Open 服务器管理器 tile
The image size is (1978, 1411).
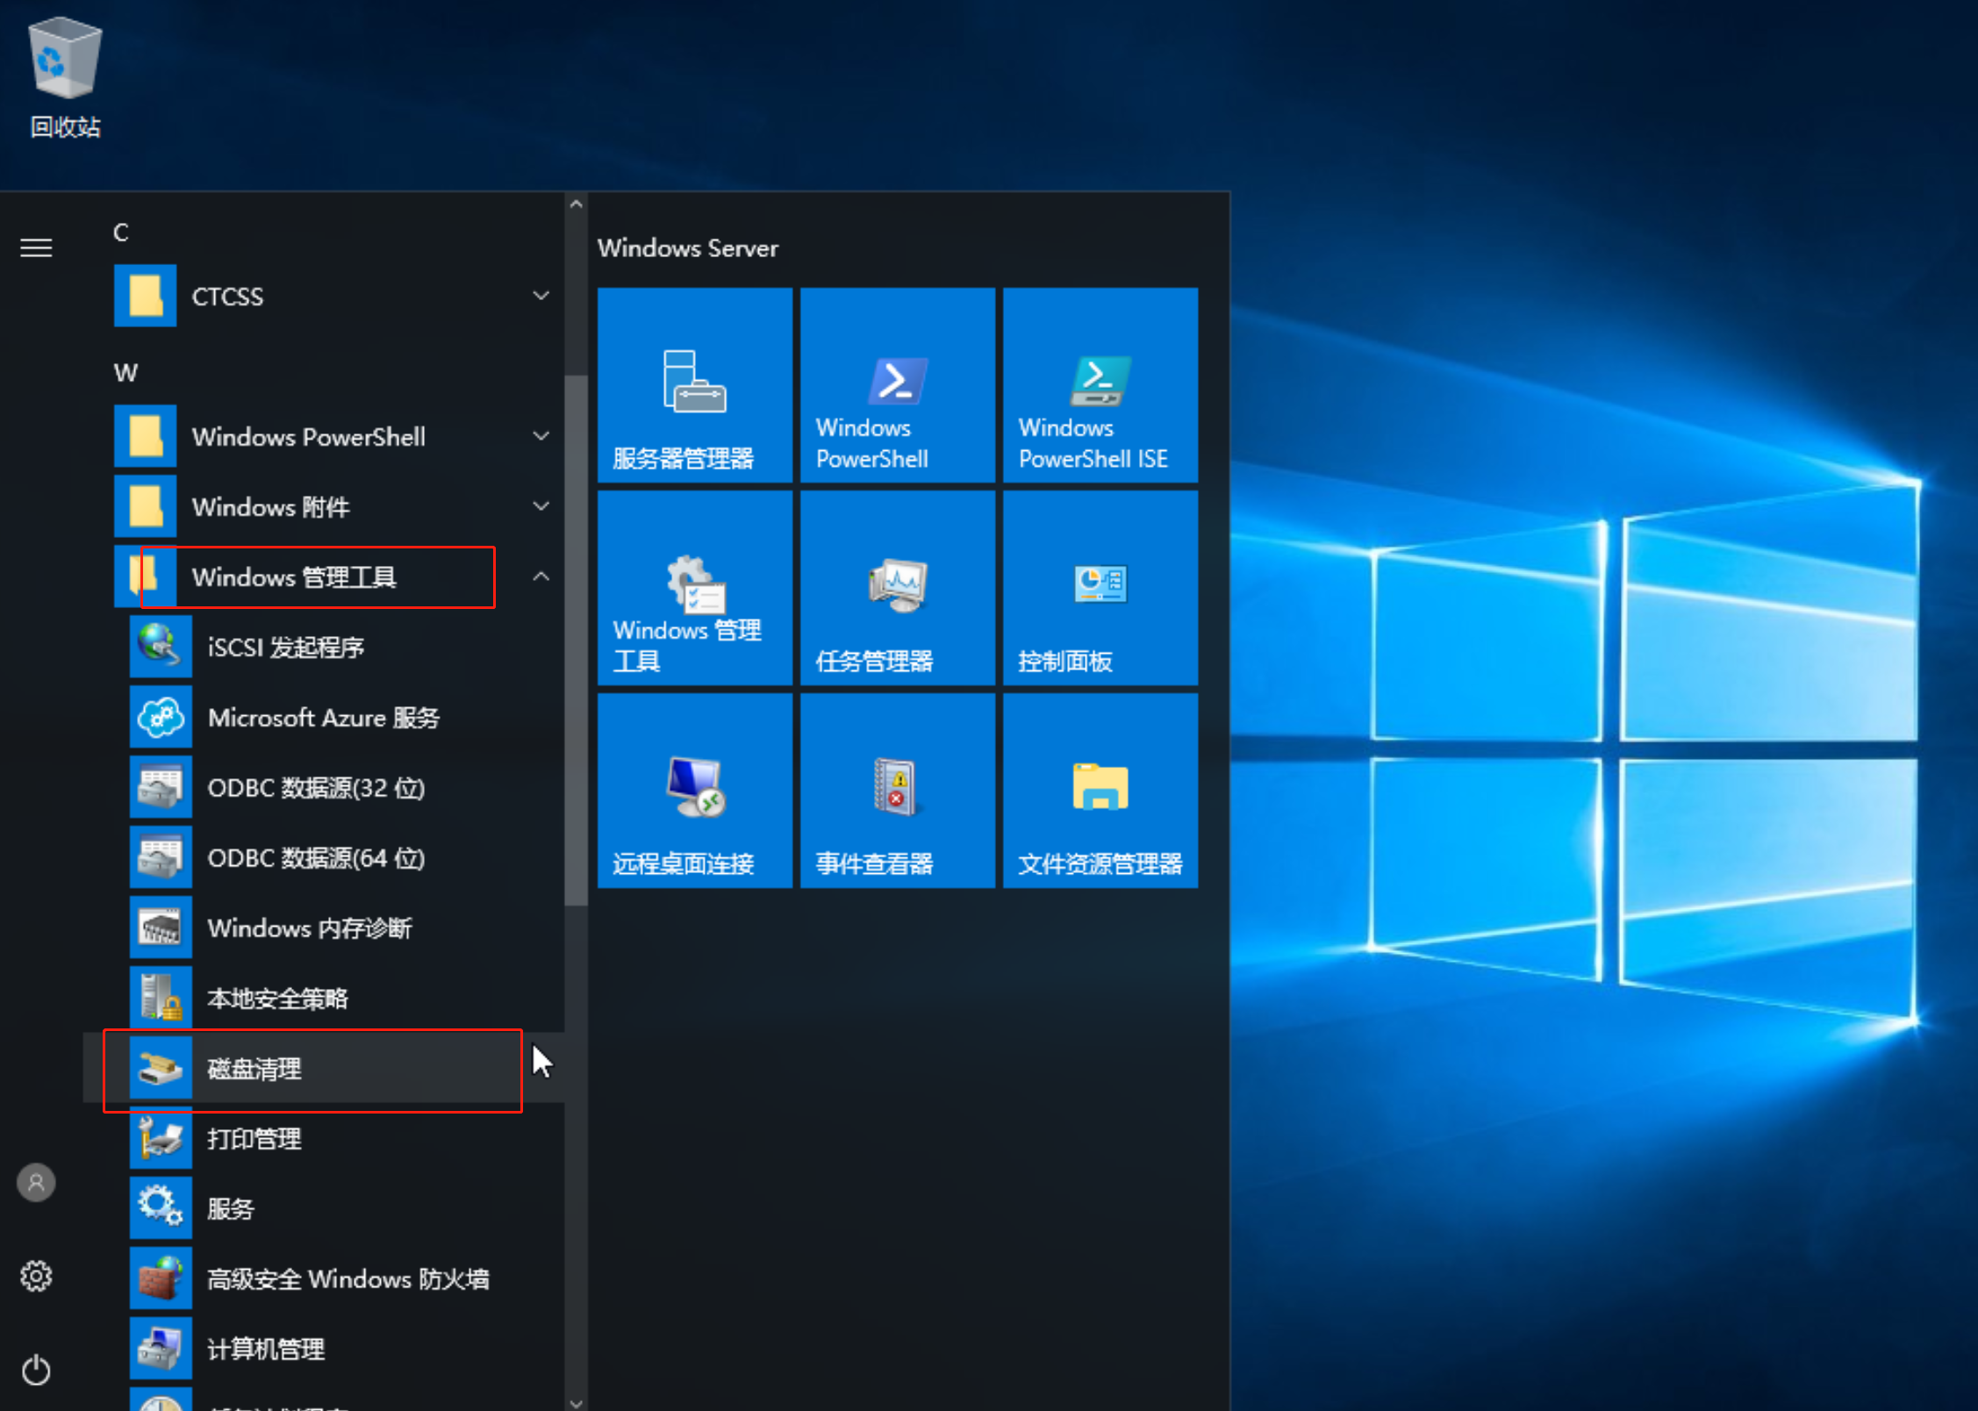click(695, 385)
